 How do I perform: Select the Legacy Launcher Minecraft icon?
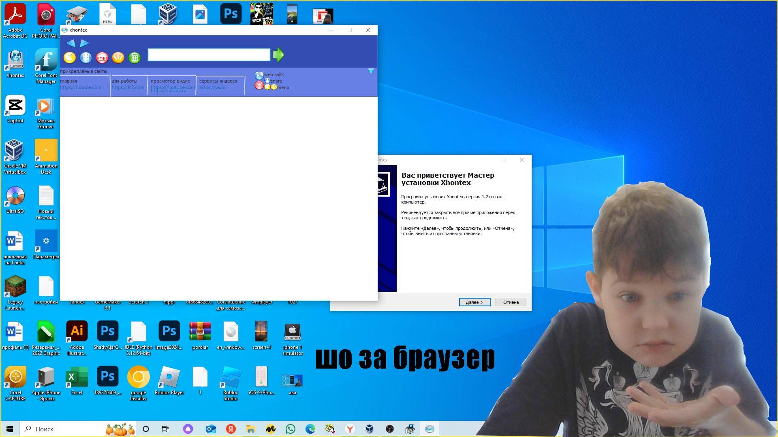tap(15, 293)
